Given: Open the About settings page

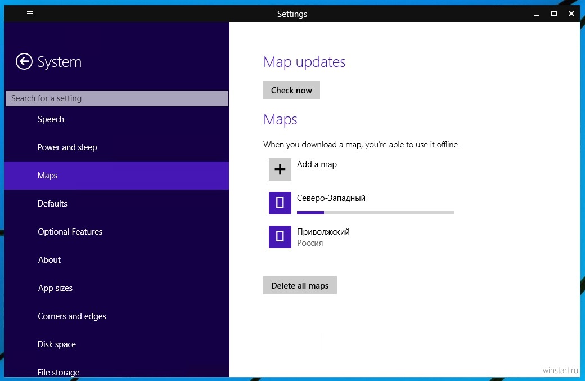Looking at the screenshot, I should pyautogui.click(x=117, y=260).
